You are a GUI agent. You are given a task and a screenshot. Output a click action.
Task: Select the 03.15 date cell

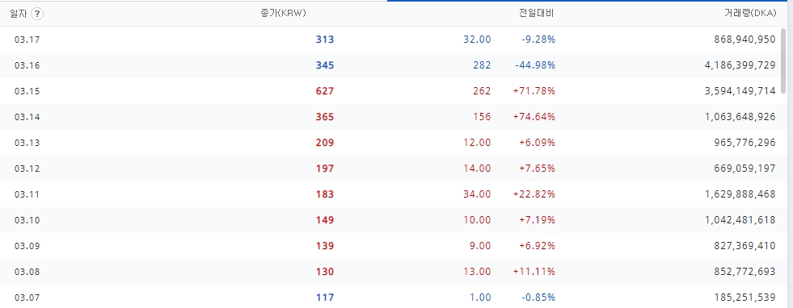click(x=27, y=91)
